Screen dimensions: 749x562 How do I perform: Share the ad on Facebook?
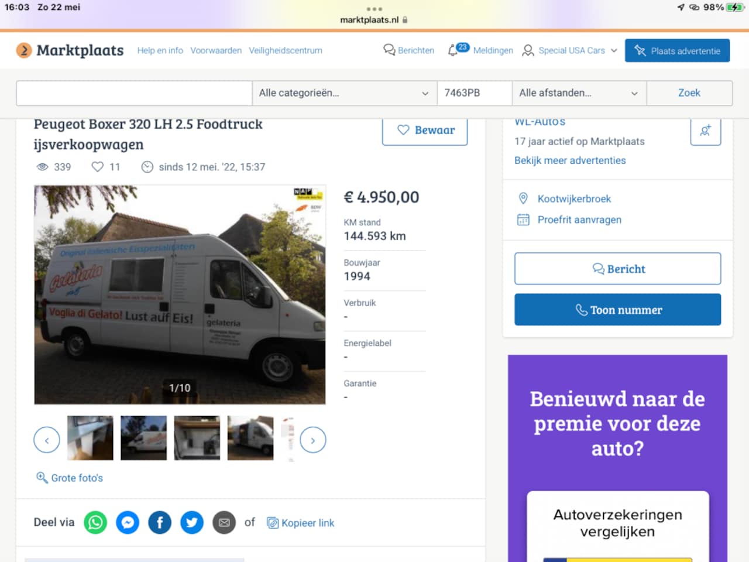(x=160, y=522)
